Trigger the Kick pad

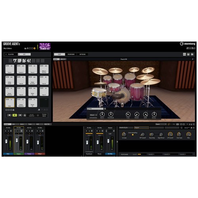10,103
